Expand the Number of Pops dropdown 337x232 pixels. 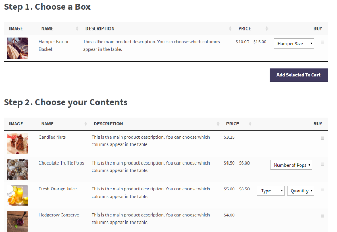coord(291,165)
